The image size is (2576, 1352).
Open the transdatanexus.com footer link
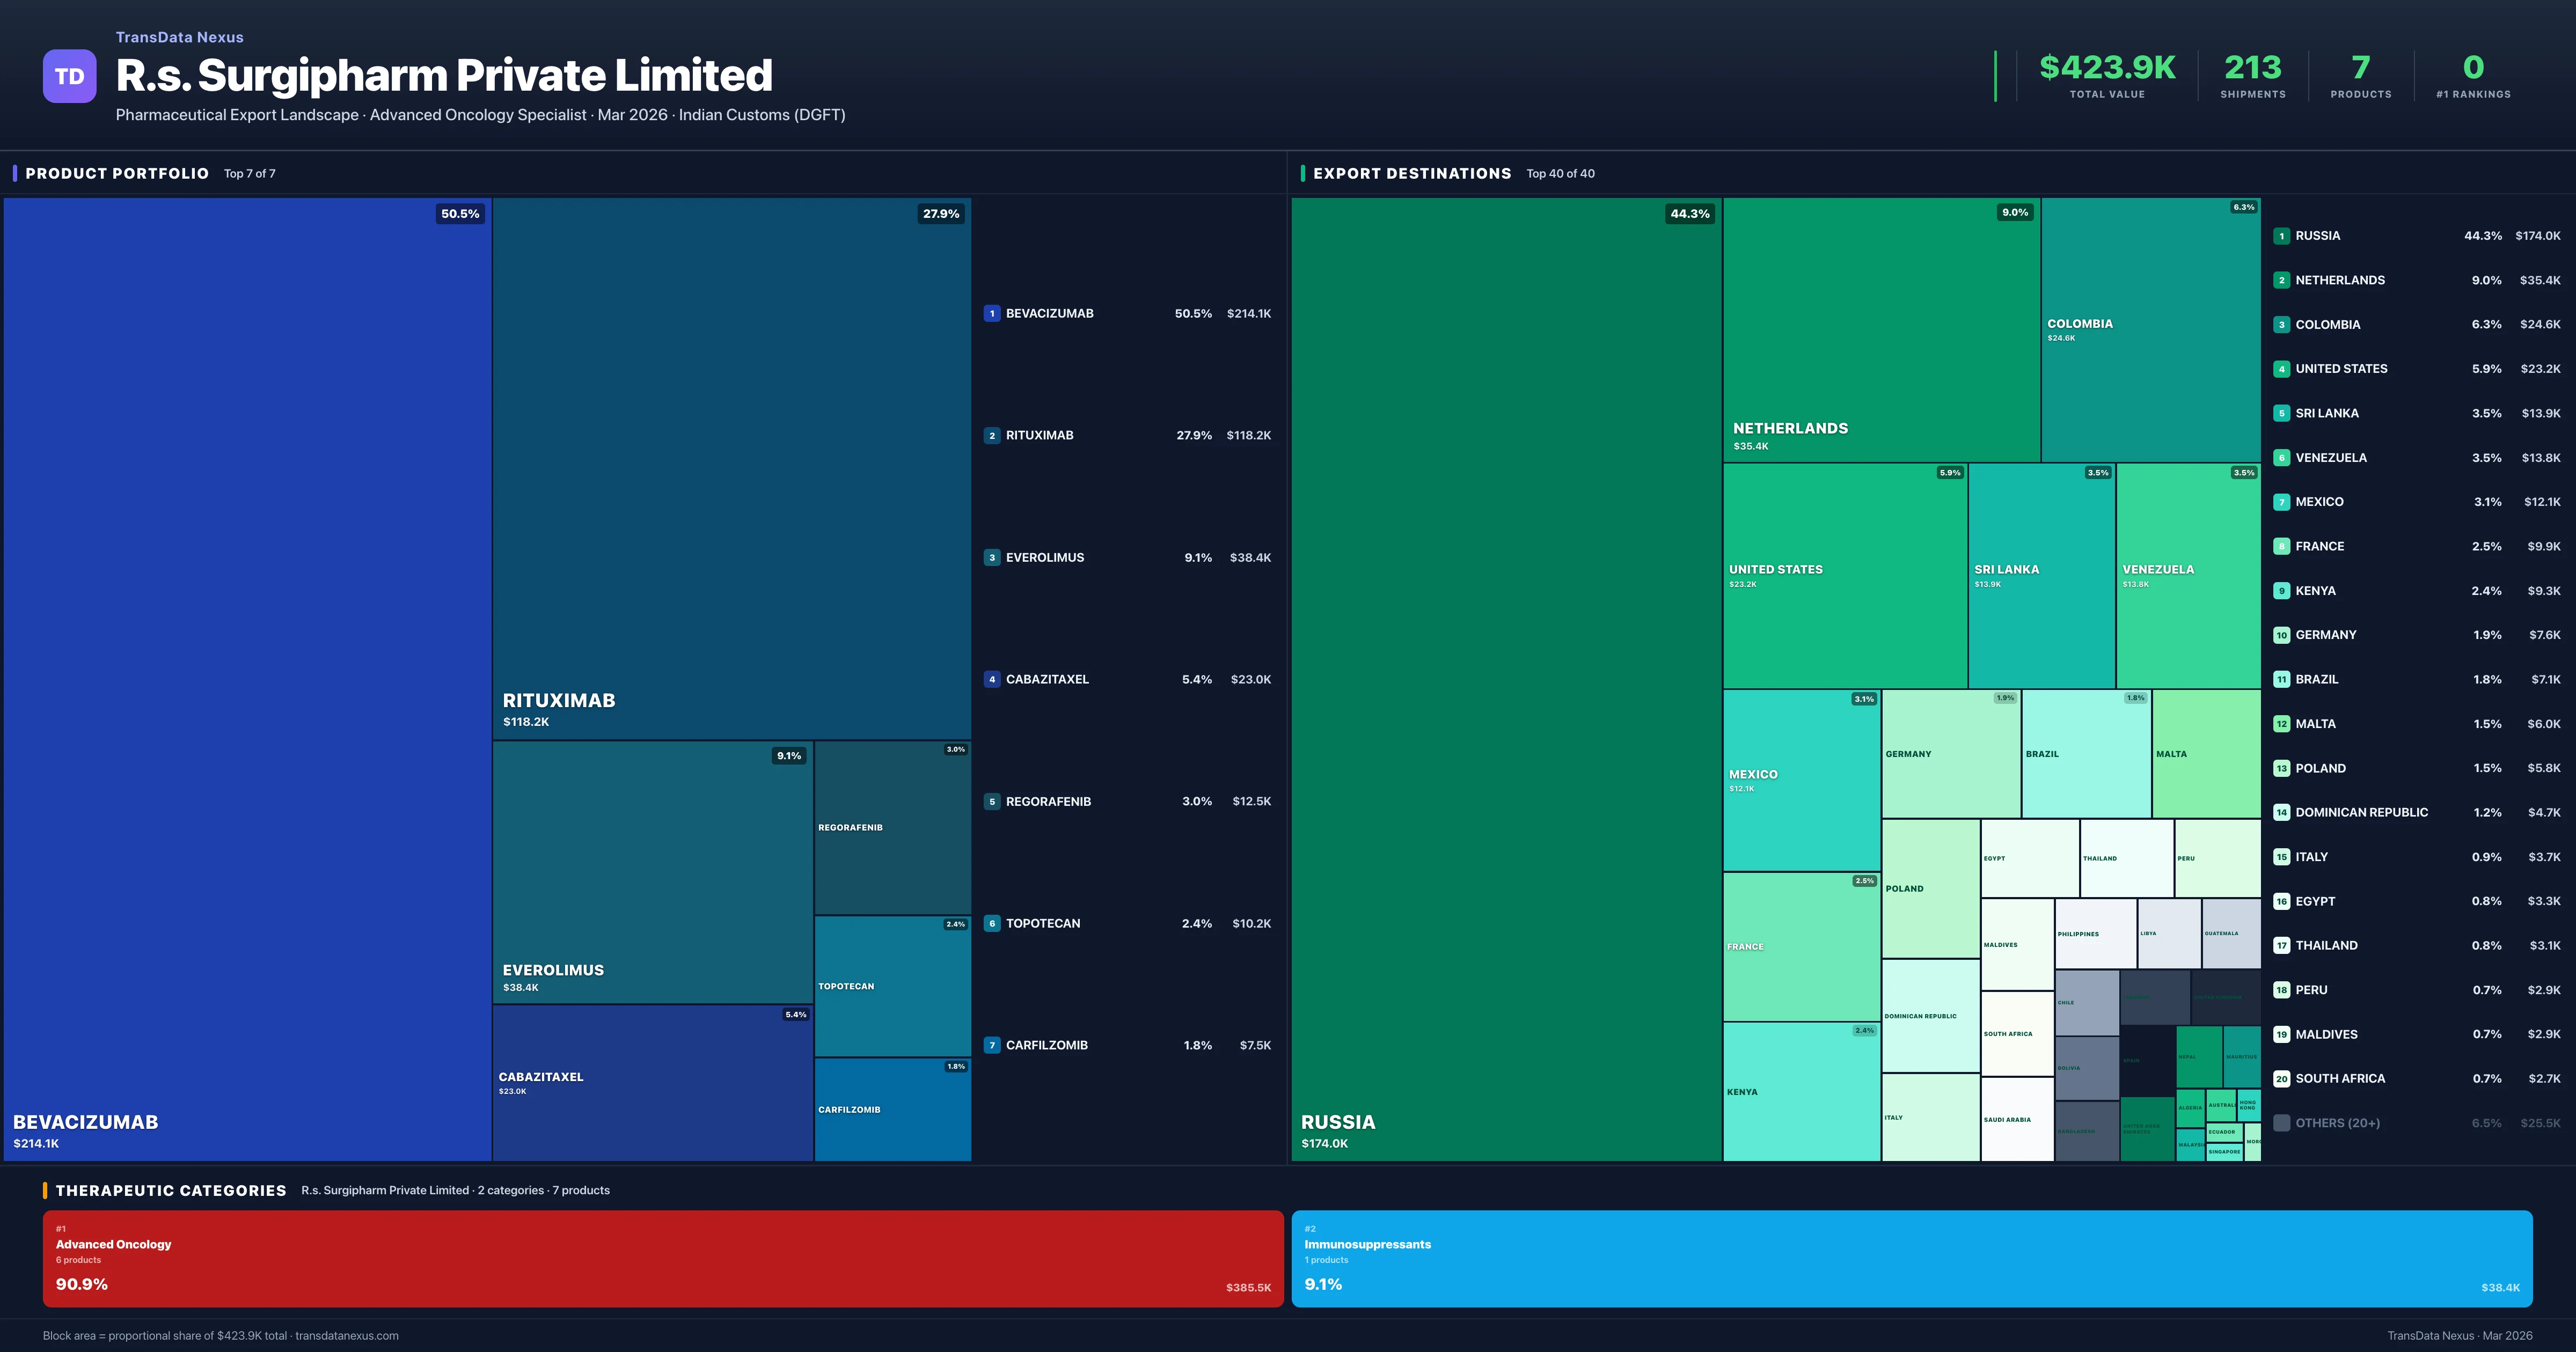(x=349, y=1335)
